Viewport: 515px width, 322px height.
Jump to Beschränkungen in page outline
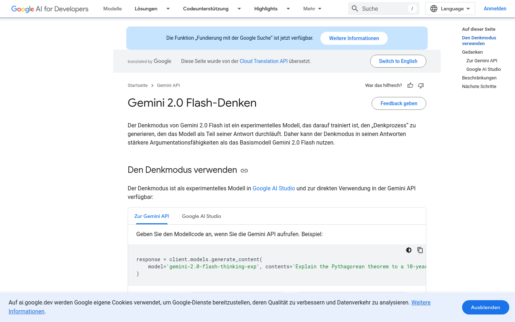click(x=479, y=78)
